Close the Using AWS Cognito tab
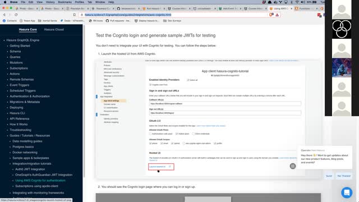Viewport: 359px width, 202px height. 292,8
